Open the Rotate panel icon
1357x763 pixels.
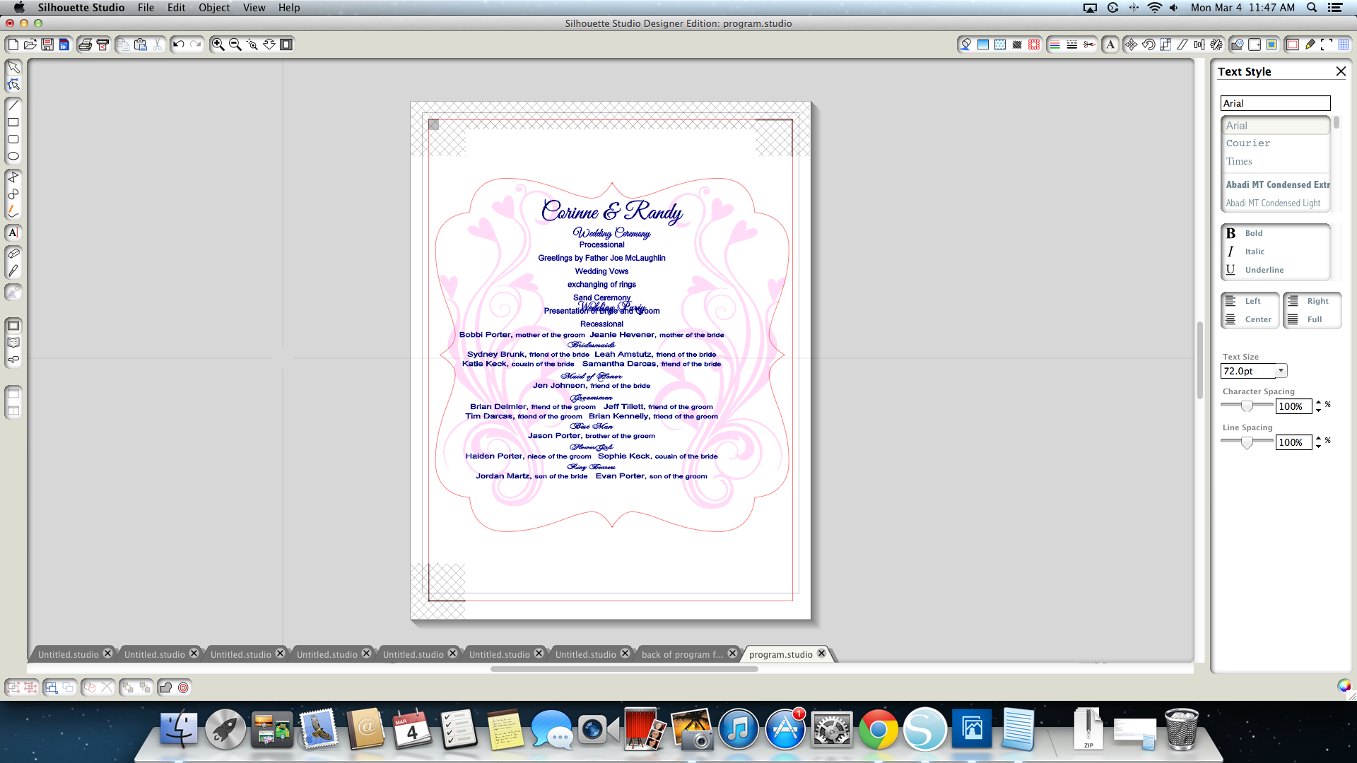pos(1149,45)
